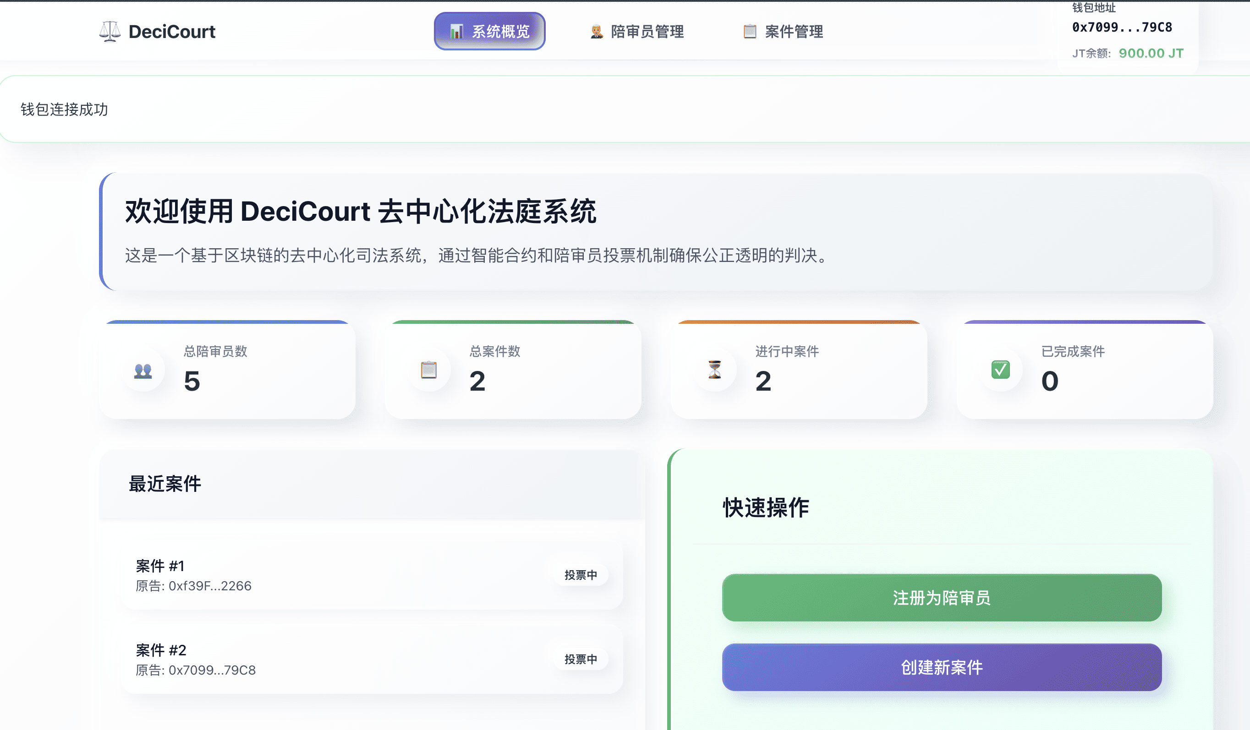
Task: Switch to the 系统概览 tab
Action: pos(489,31)
